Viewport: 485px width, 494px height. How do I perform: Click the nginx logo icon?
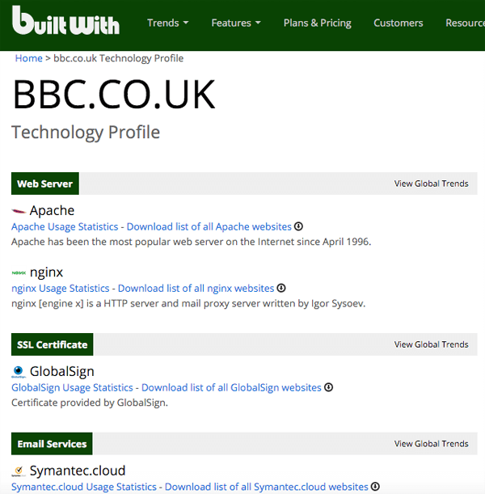point(19,272)
